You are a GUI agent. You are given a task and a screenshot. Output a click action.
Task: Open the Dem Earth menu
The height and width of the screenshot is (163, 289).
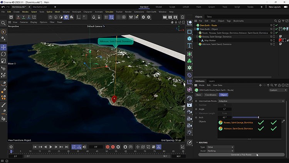tap(151, 12)
